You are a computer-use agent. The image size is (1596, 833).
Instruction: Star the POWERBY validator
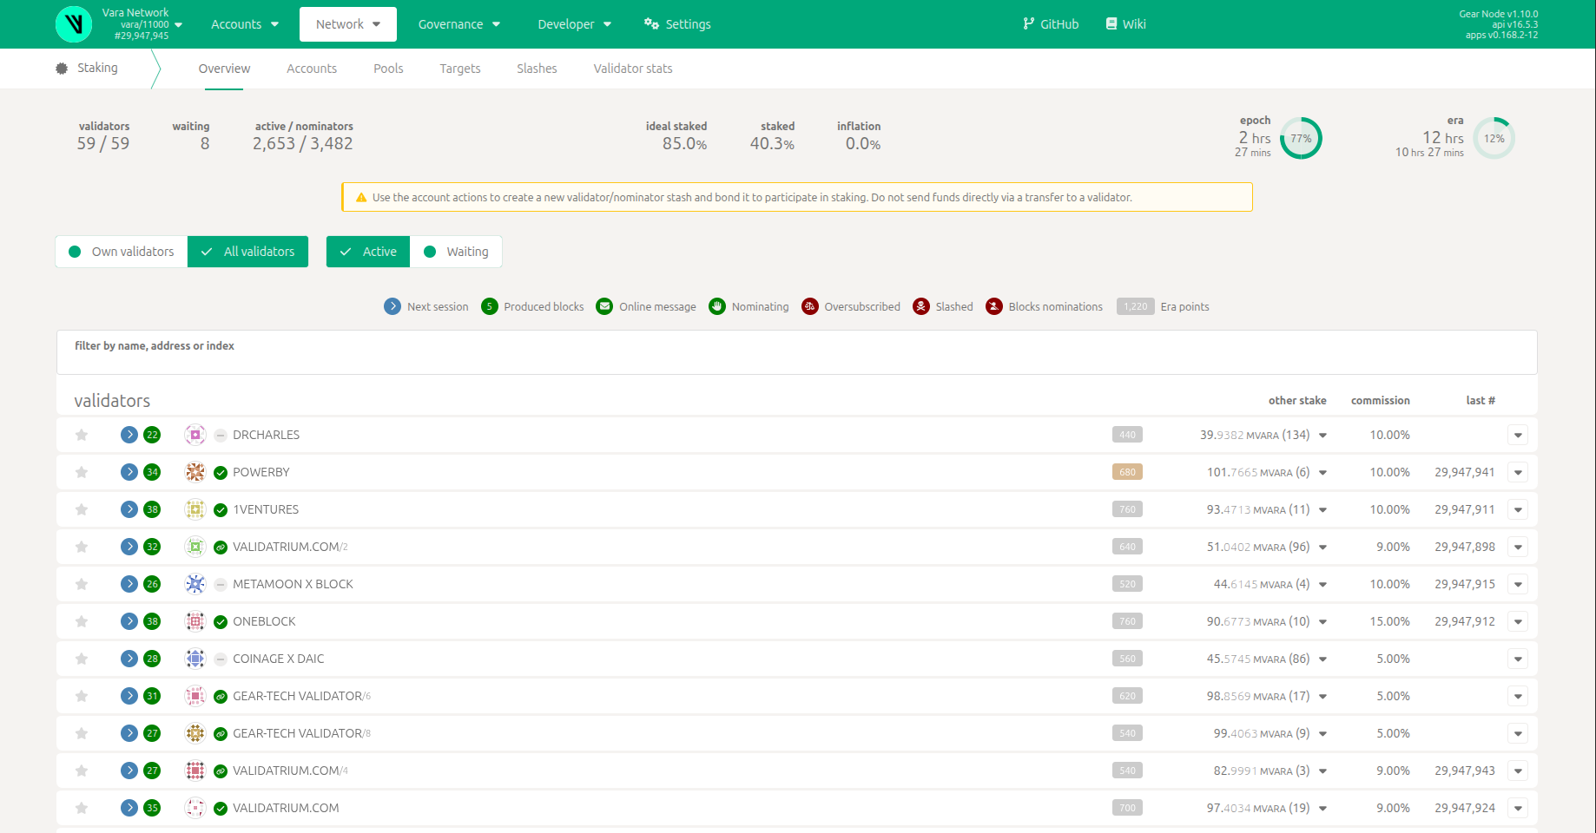pyautogui.click(x=82, y=472)
